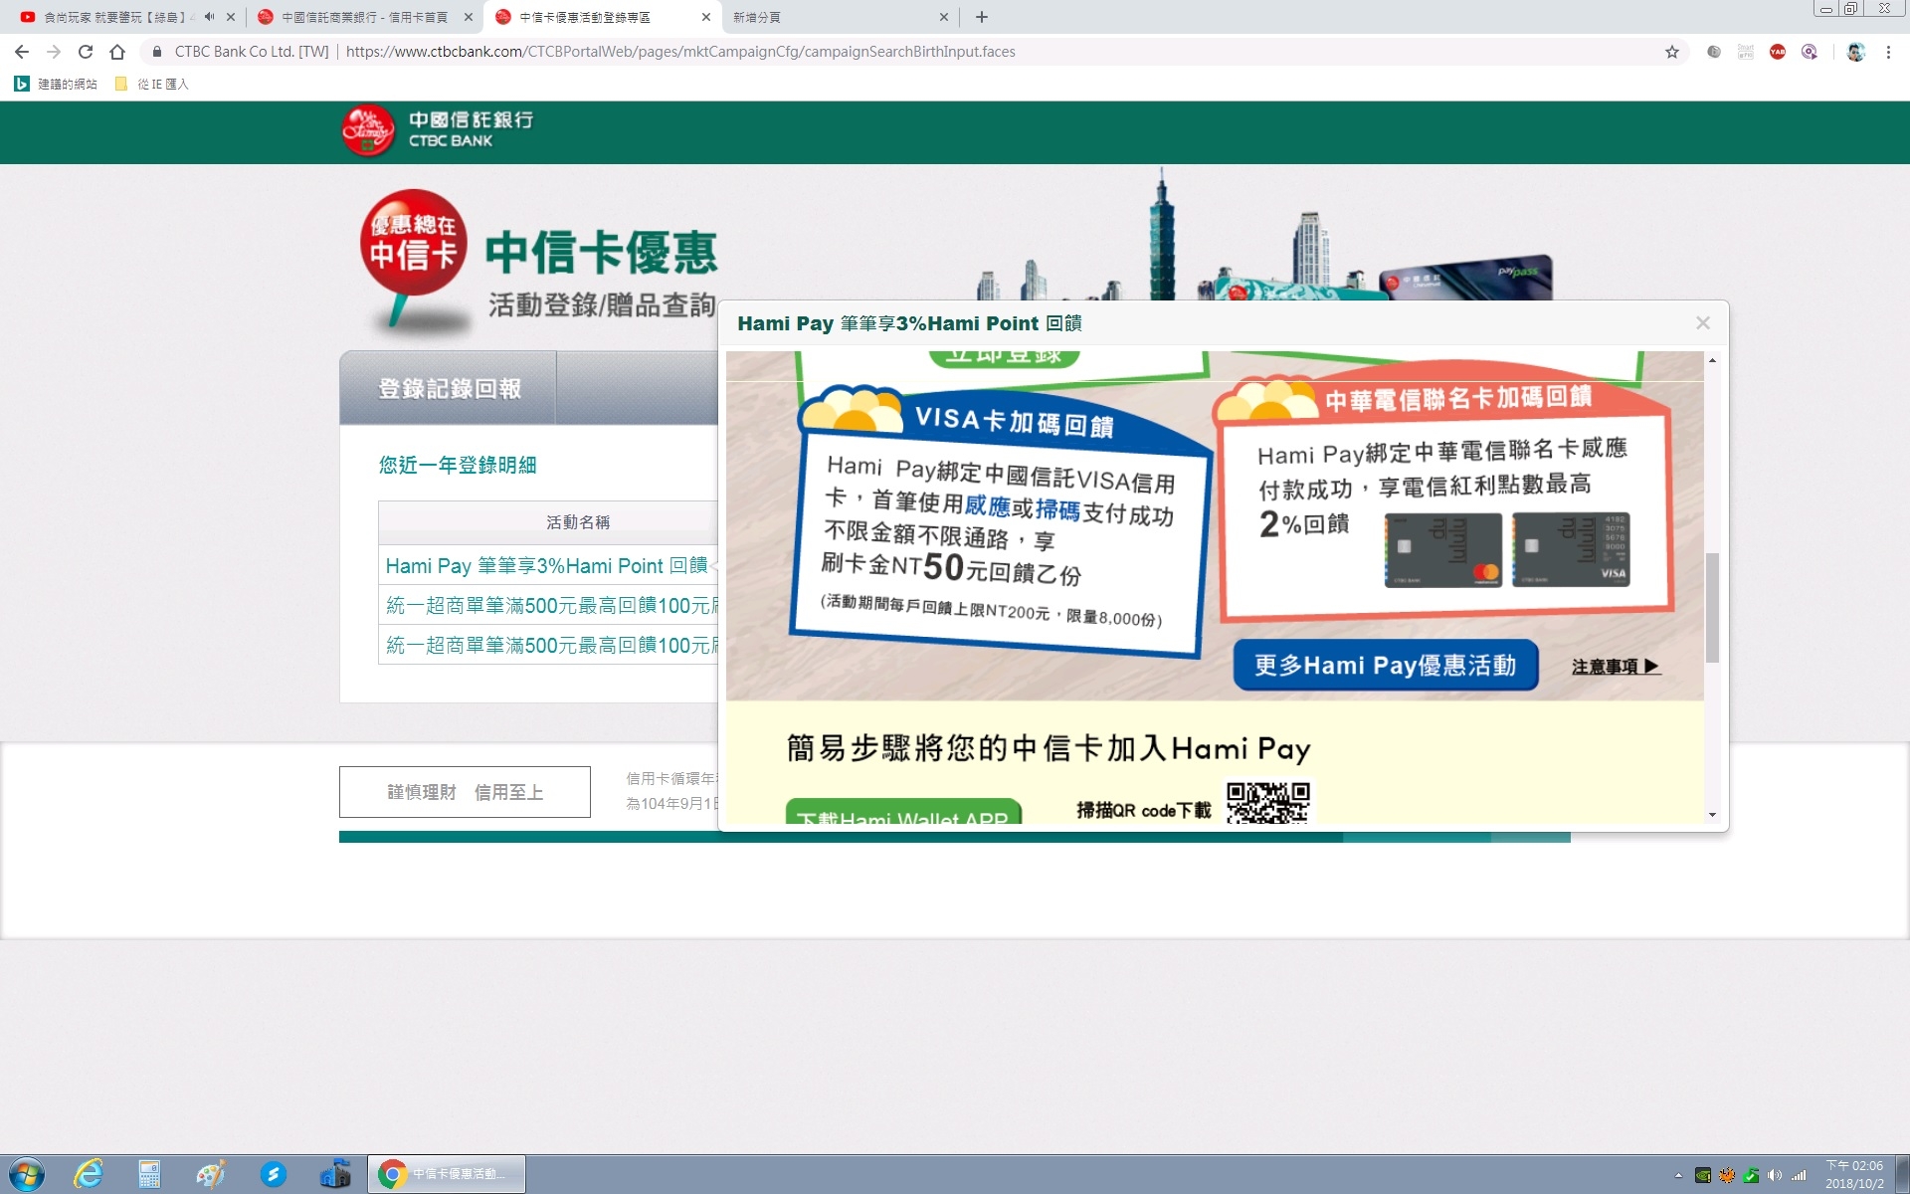The width and height of the screenshot is (1910, 1194).
Task: Click the 活動名稱 column header
Action: coord(577,521)
